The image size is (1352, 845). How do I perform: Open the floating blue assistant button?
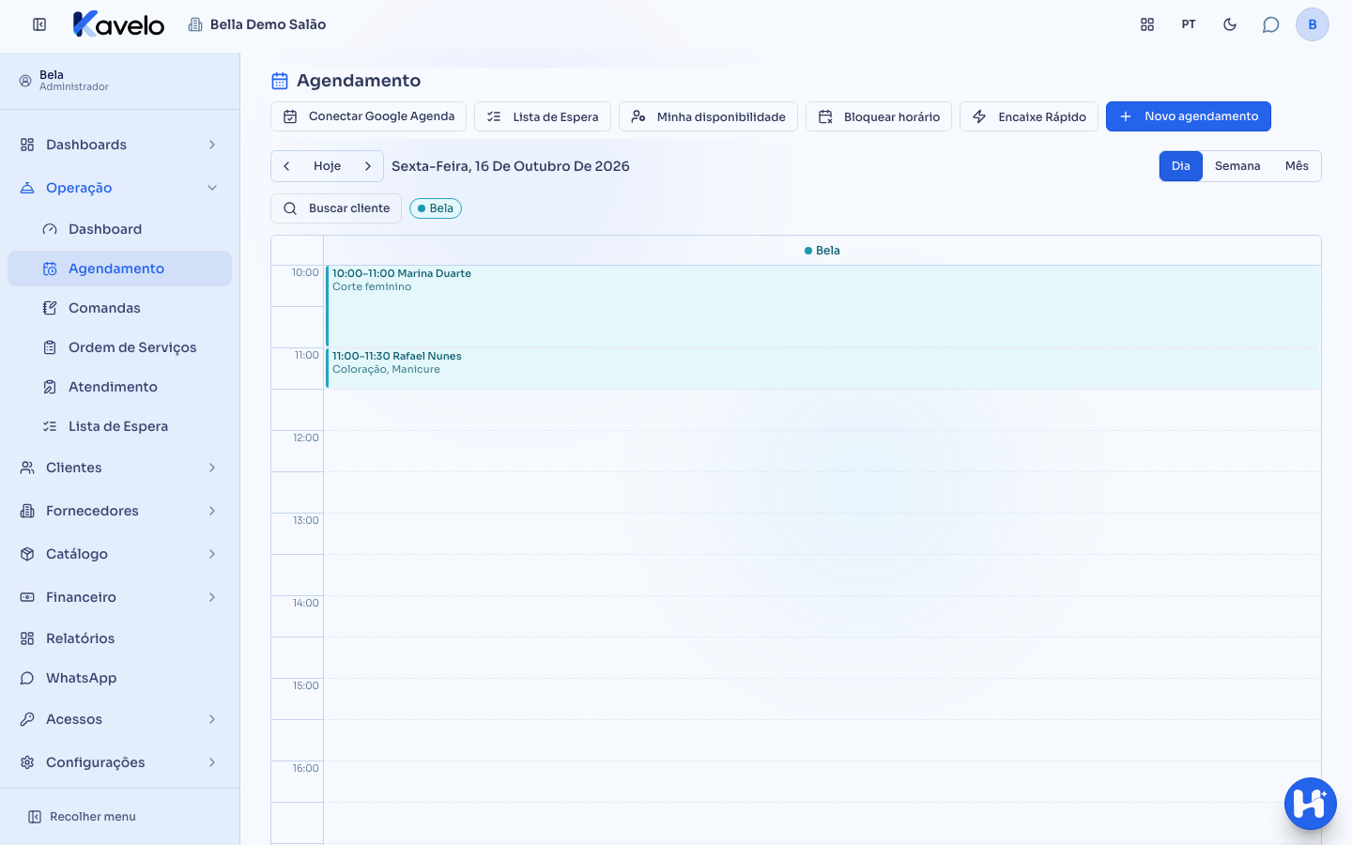tap(1311, 804)
